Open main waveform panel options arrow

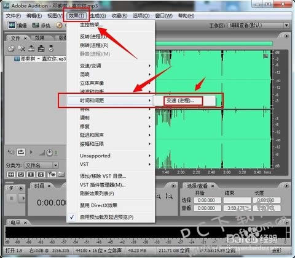[x=286, y=36]
